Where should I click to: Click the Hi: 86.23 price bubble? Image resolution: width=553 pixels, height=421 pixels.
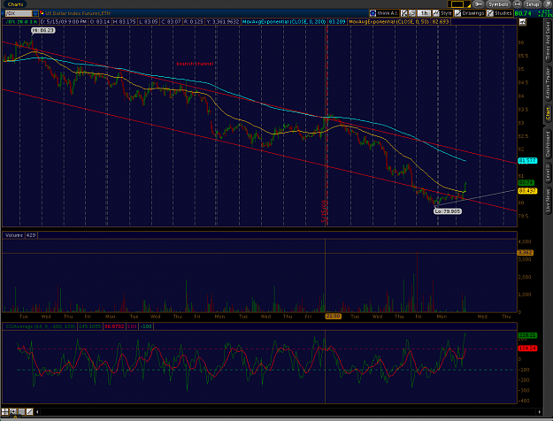(43, 30)
